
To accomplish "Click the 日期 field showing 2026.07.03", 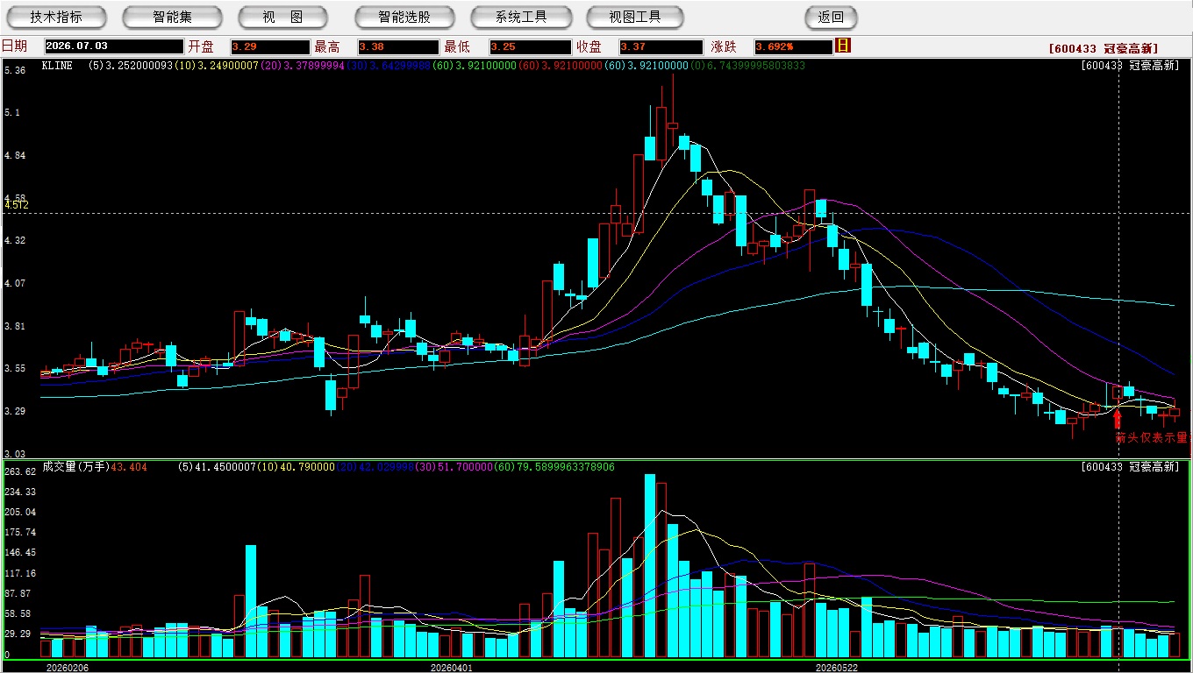I will [114, 46].
